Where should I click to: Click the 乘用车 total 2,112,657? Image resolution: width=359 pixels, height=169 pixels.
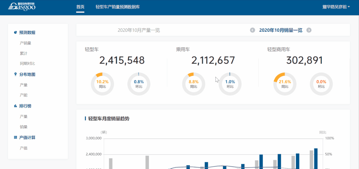pyautogui.click(x=213, y=60)
